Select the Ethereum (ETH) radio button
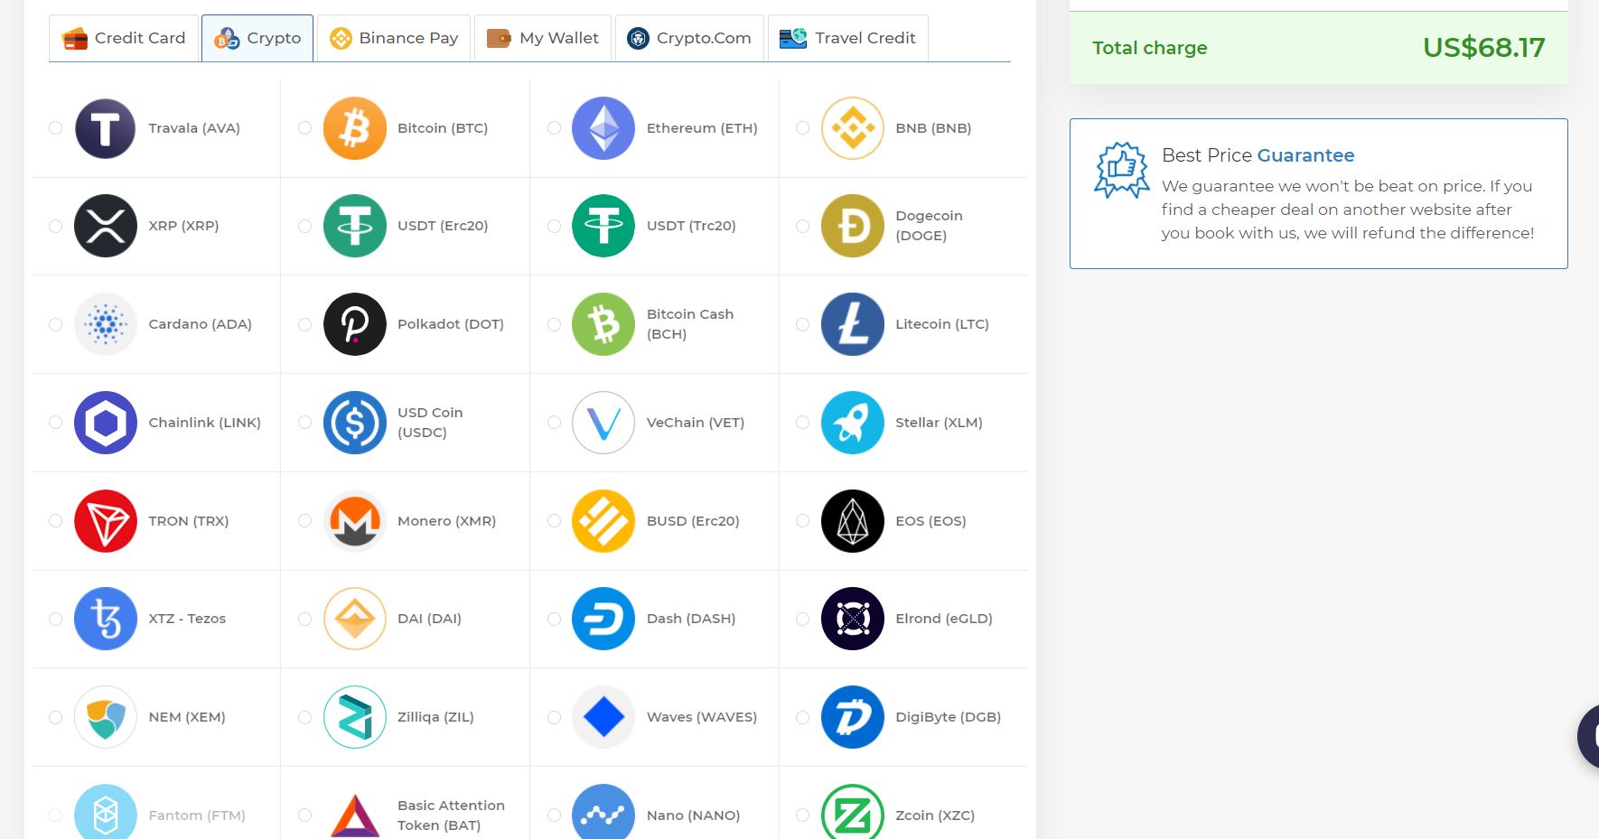Image resolution: width=1599 pixels, height=839 pixels. (x=554, y=128)
